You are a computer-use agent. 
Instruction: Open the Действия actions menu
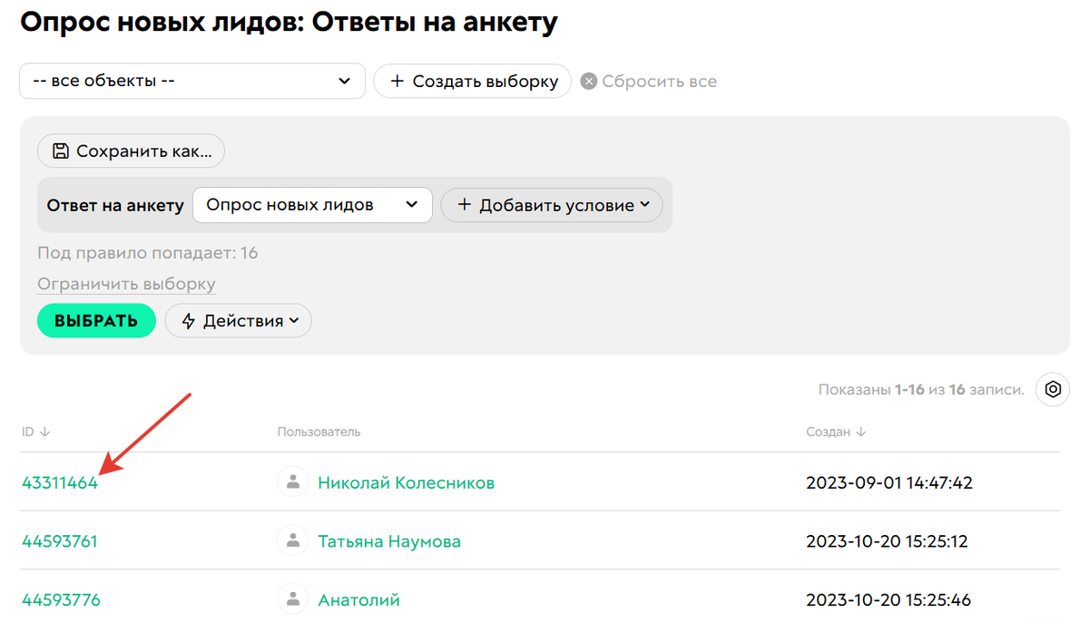pyautogui.click(x=238, y=320)
